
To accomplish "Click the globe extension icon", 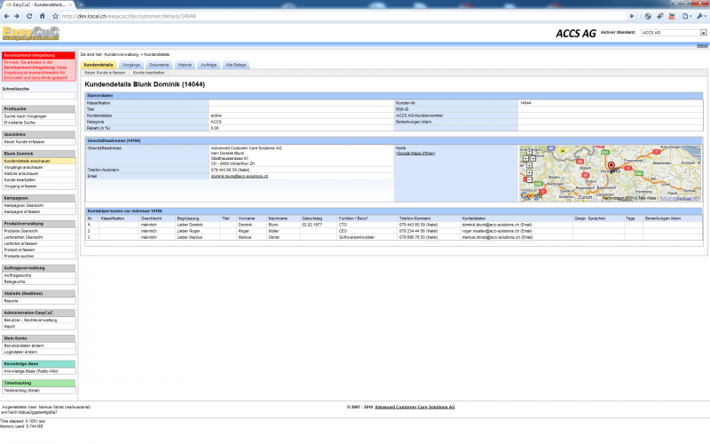I will 648,16.
